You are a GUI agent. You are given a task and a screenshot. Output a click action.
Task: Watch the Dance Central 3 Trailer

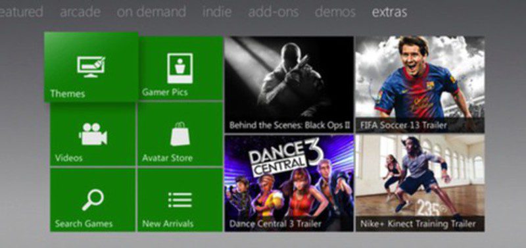pyautogui.click(x=289, y=184)
